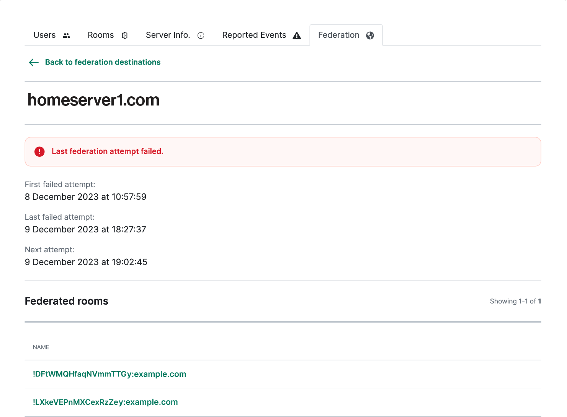Click the Last federation attempt failed message
The image size is (567, 417).
click(x=108, y=152)
